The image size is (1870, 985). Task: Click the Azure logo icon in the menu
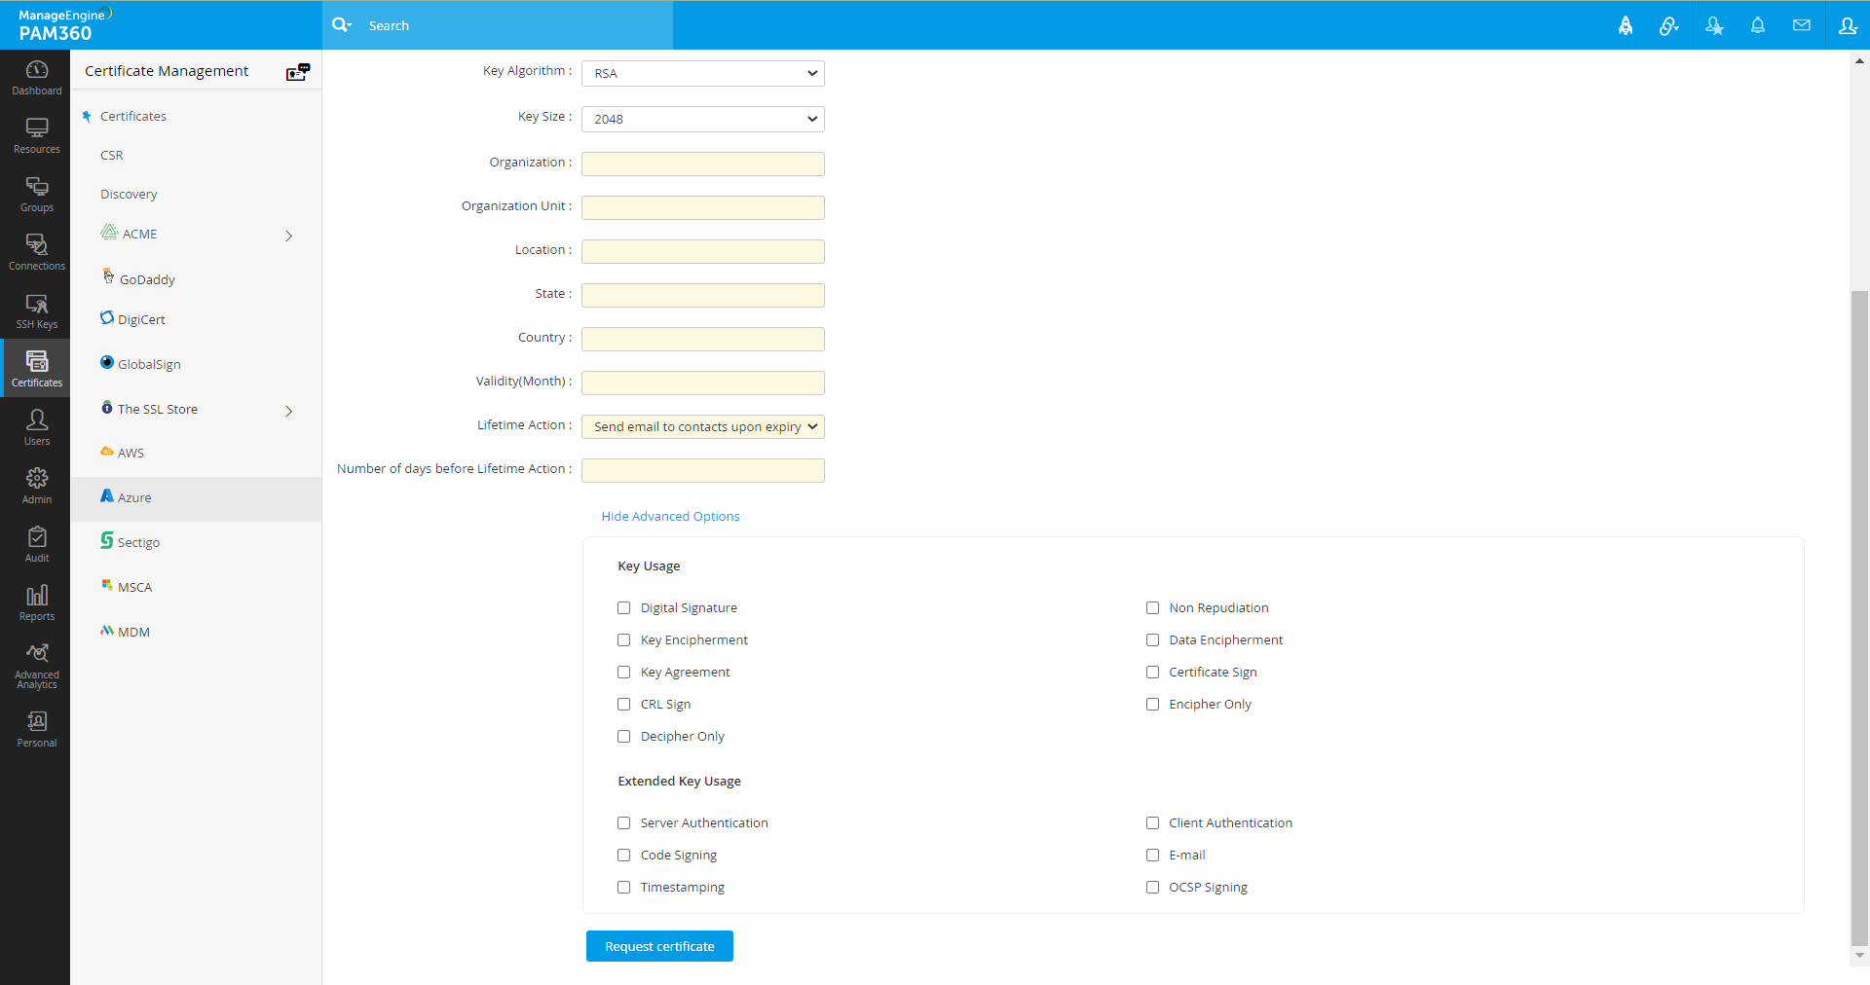[107, 496]
